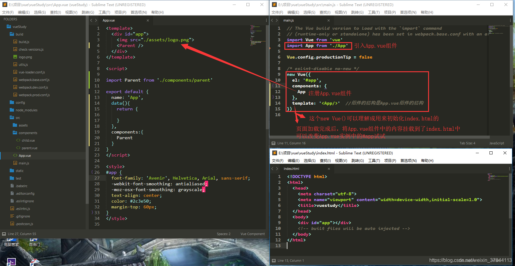Open webpack.prod.conf.js file
Image resolution: width=515 pixels, height=266 pixels.
34,95
